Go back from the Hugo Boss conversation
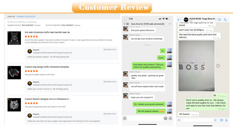233x128 pixels. (x=179, y=19)
